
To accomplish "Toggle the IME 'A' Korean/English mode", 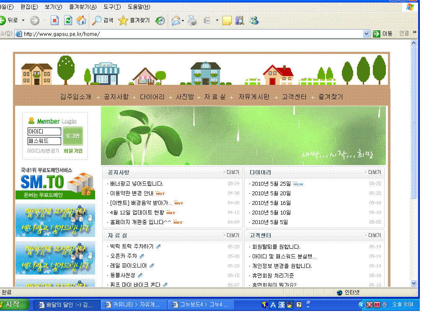I will 273,305.
